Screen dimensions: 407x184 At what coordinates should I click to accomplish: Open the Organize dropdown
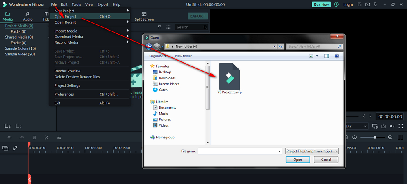click(158, 56)
